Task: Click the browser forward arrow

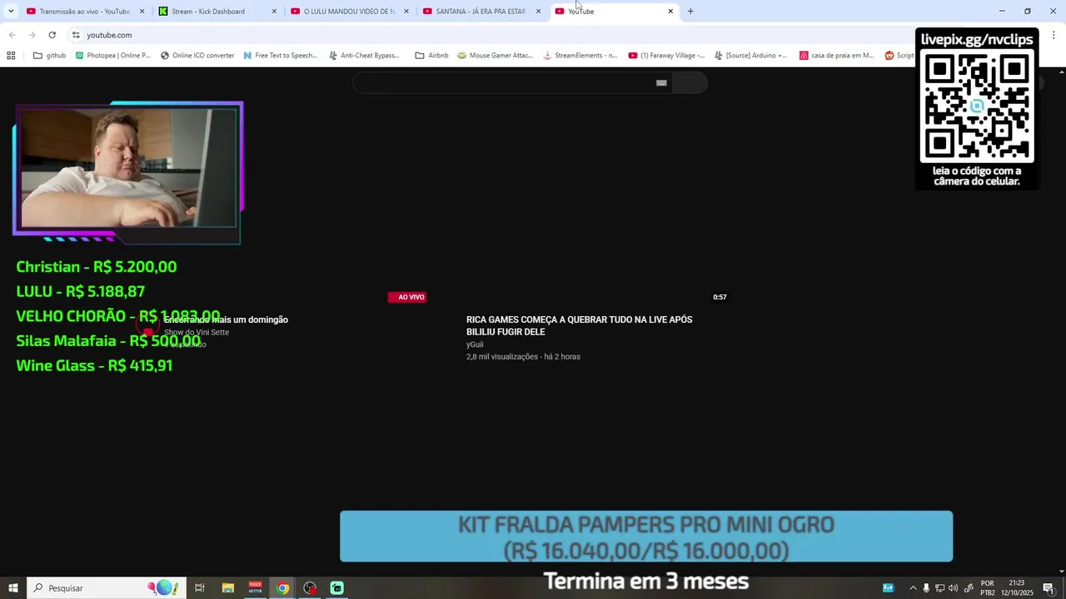Action: pos(32,35)
